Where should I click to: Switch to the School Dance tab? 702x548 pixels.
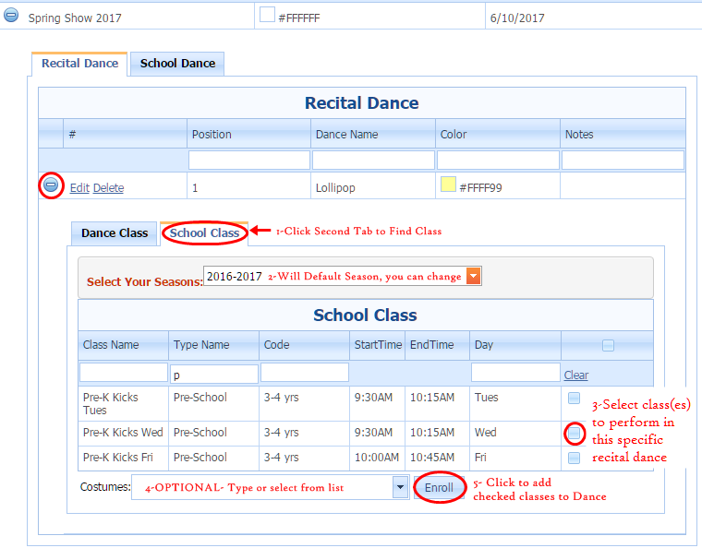(x=177, y=64)
